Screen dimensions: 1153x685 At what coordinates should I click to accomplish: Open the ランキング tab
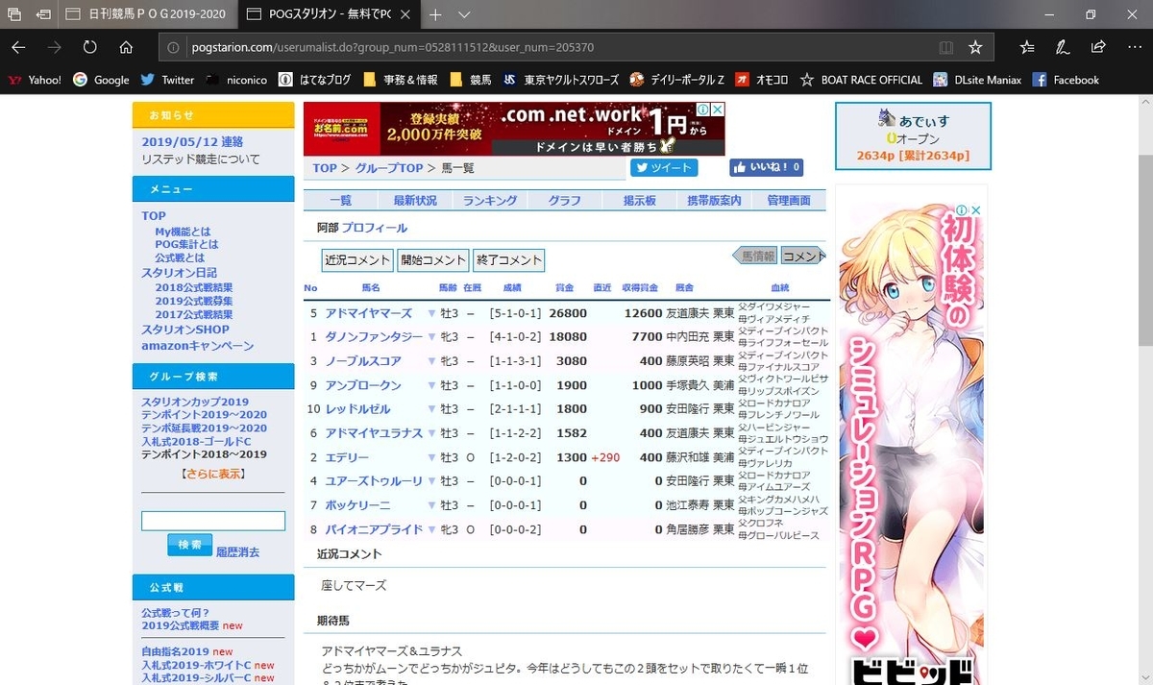click(490, 200)
